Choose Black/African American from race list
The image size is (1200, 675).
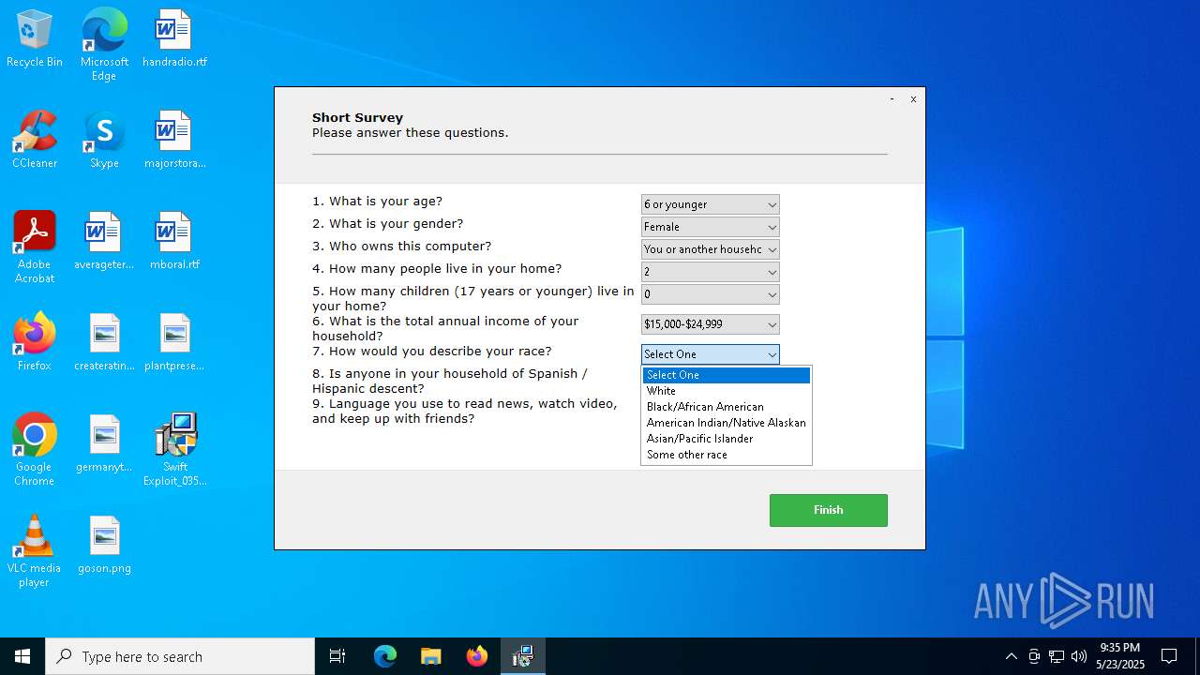[x=727, y=407]
